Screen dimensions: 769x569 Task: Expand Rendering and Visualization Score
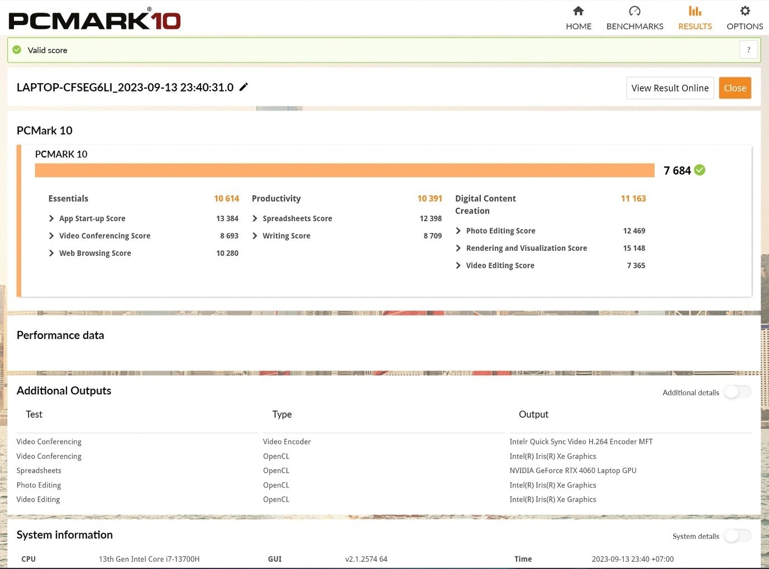(458, 248)
